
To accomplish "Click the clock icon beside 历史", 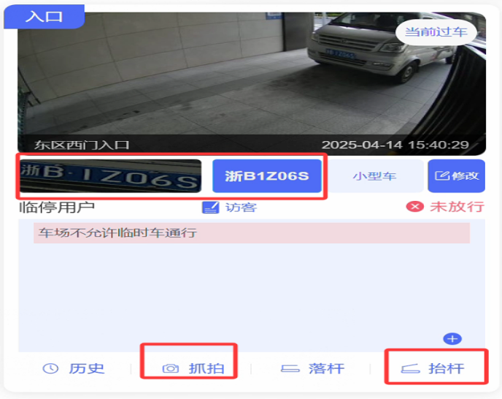I will click(x=50, y=368).
